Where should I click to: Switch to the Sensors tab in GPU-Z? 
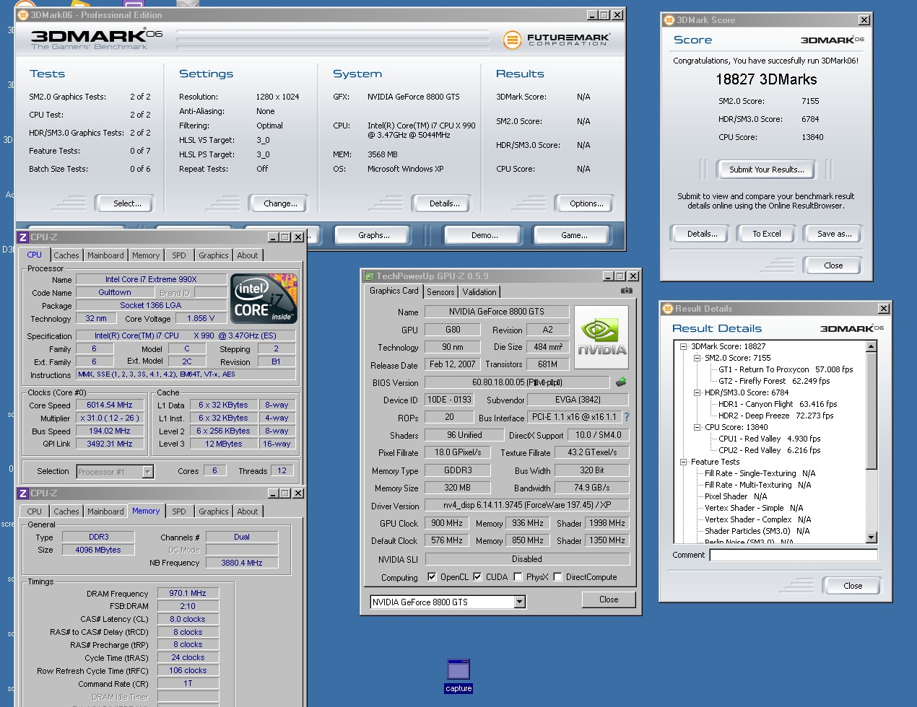(440, 292)
